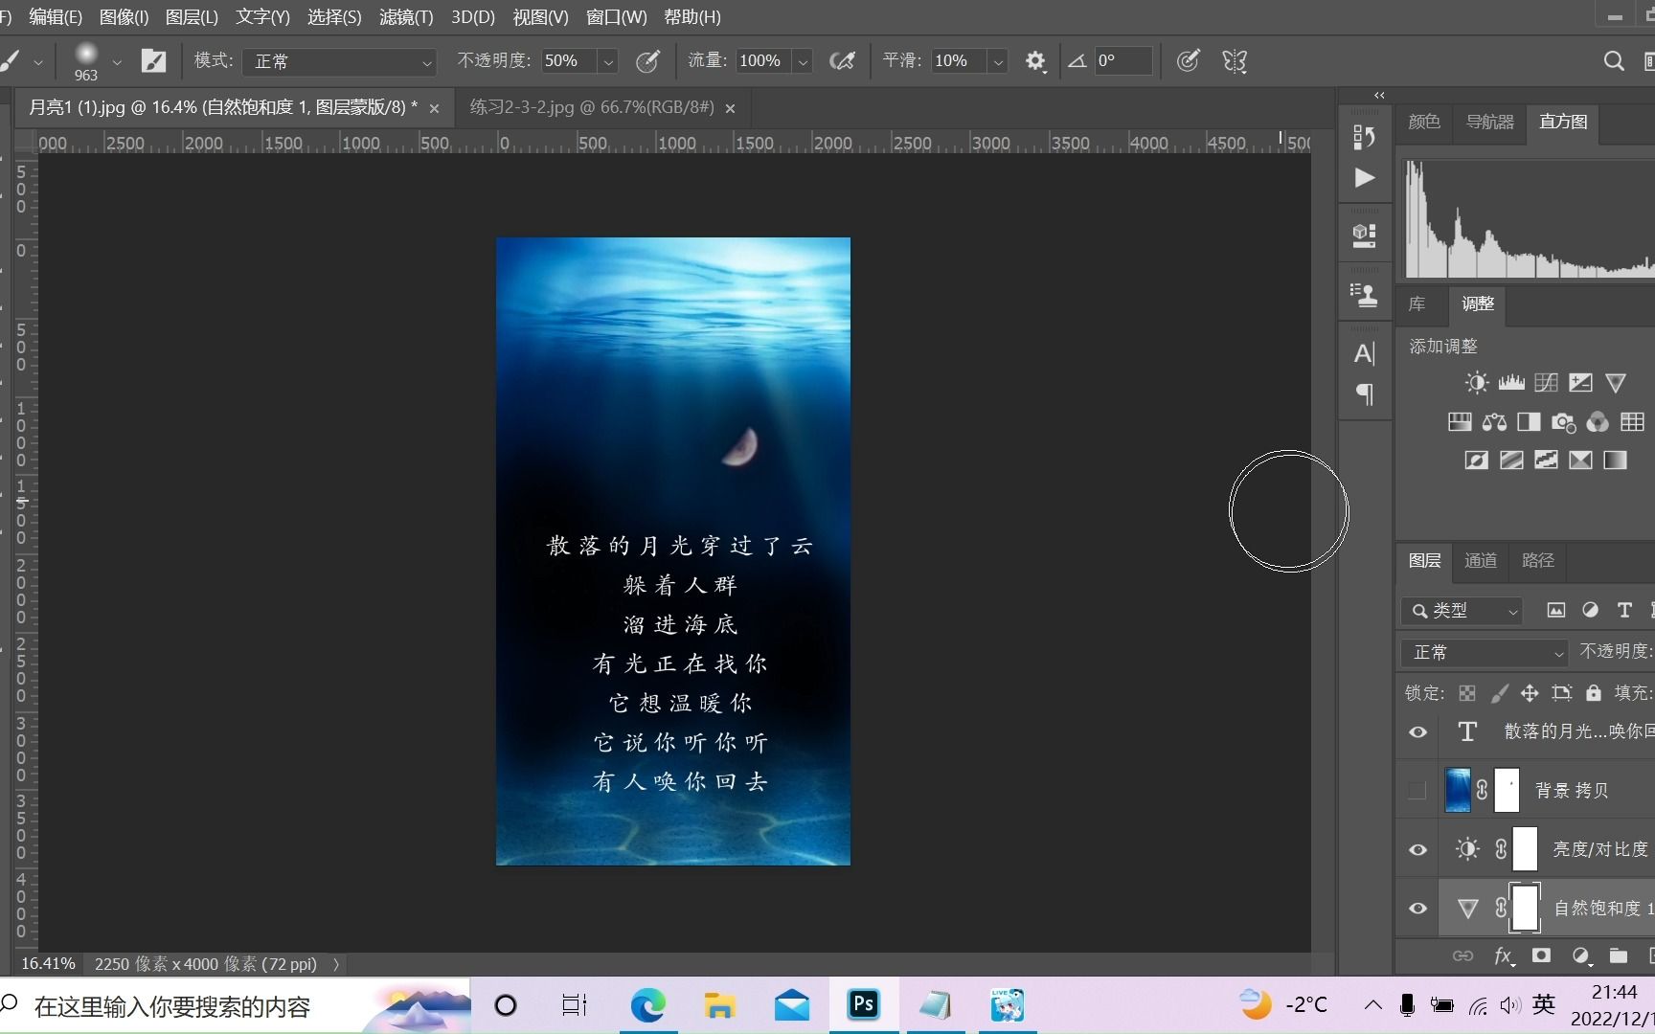
Task: Click the Black & White adjustment icon
Action: coord(1529,421)
